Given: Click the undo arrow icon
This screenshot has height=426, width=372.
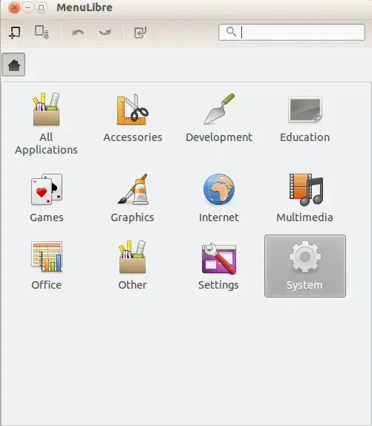Looking at the screenshot, I should [x=78, y=33].
